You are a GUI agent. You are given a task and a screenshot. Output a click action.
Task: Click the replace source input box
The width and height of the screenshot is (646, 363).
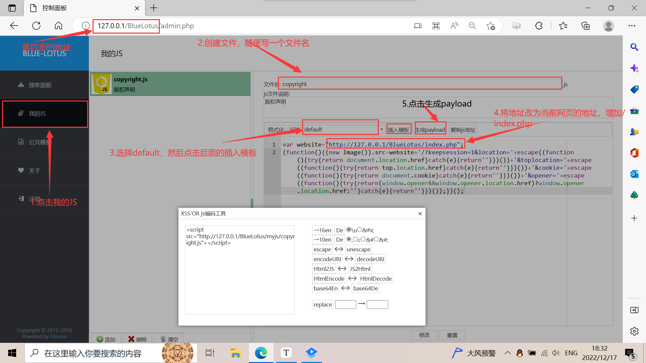pos(346,305)
